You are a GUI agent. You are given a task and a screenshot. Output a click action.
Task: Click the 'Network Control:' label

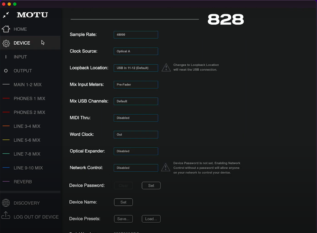86,168
